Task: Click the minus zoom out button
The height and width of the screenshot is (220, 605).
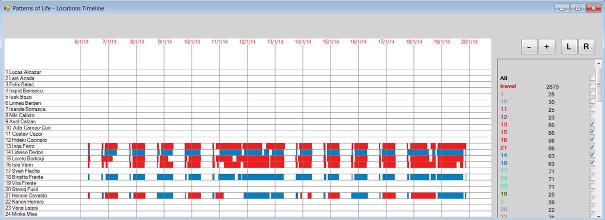Action: tap(529, 47)
